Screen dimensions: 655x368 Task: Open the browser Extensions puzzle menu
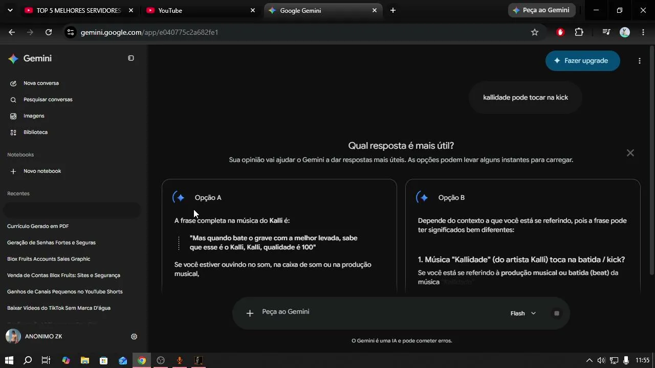579,32
